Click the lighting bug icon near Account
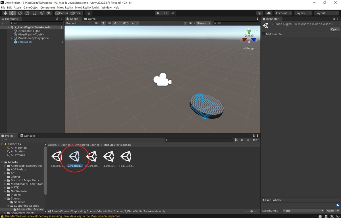The height and width of the screenshot is (218, 341). point(260,13)
